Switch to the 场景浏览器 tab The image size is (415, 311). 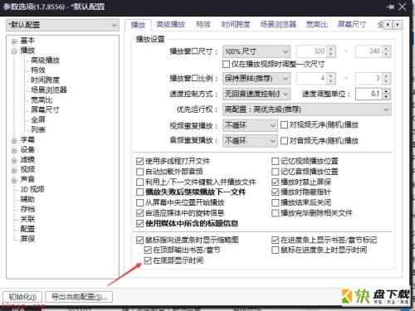pyautogui.click(x=278, y=25)
